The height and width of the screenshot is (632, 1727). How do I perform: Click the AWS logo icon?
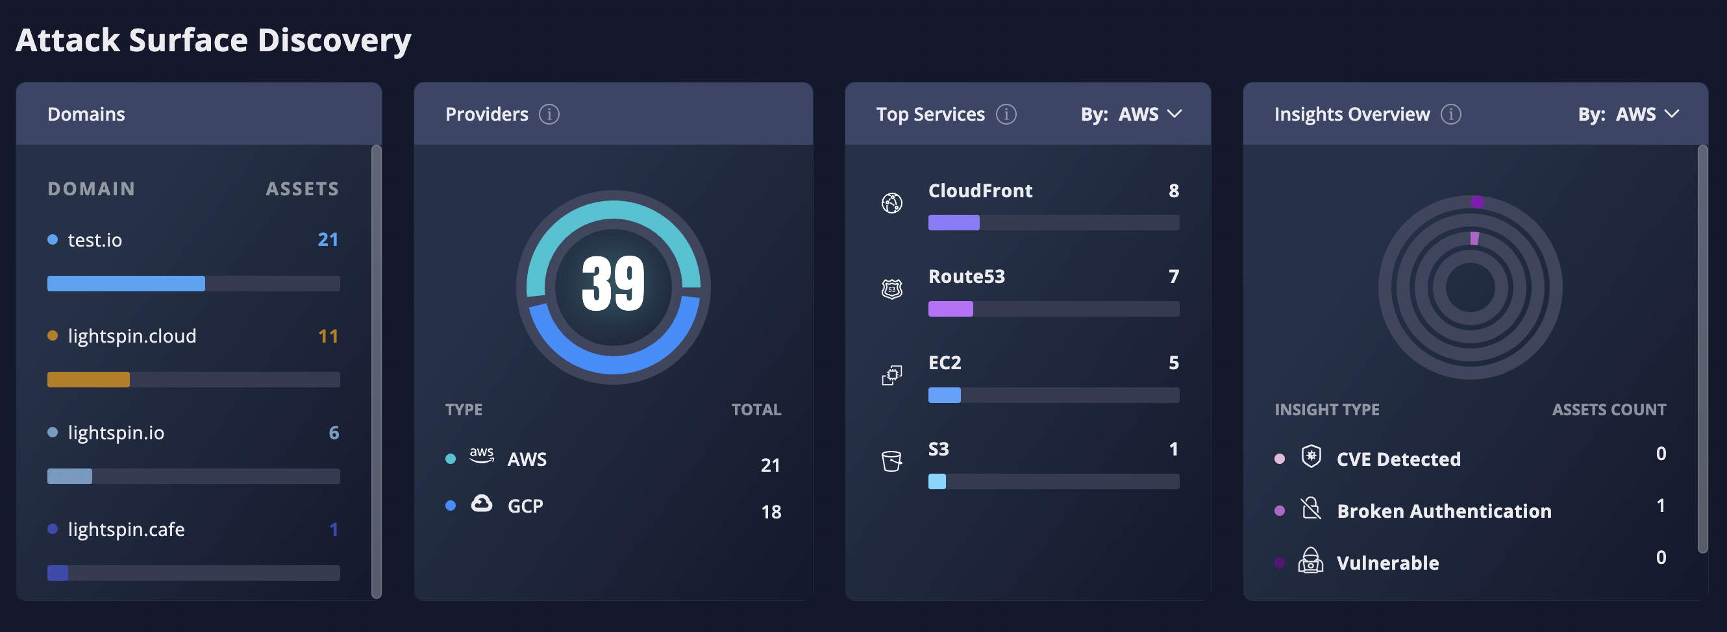481,456
